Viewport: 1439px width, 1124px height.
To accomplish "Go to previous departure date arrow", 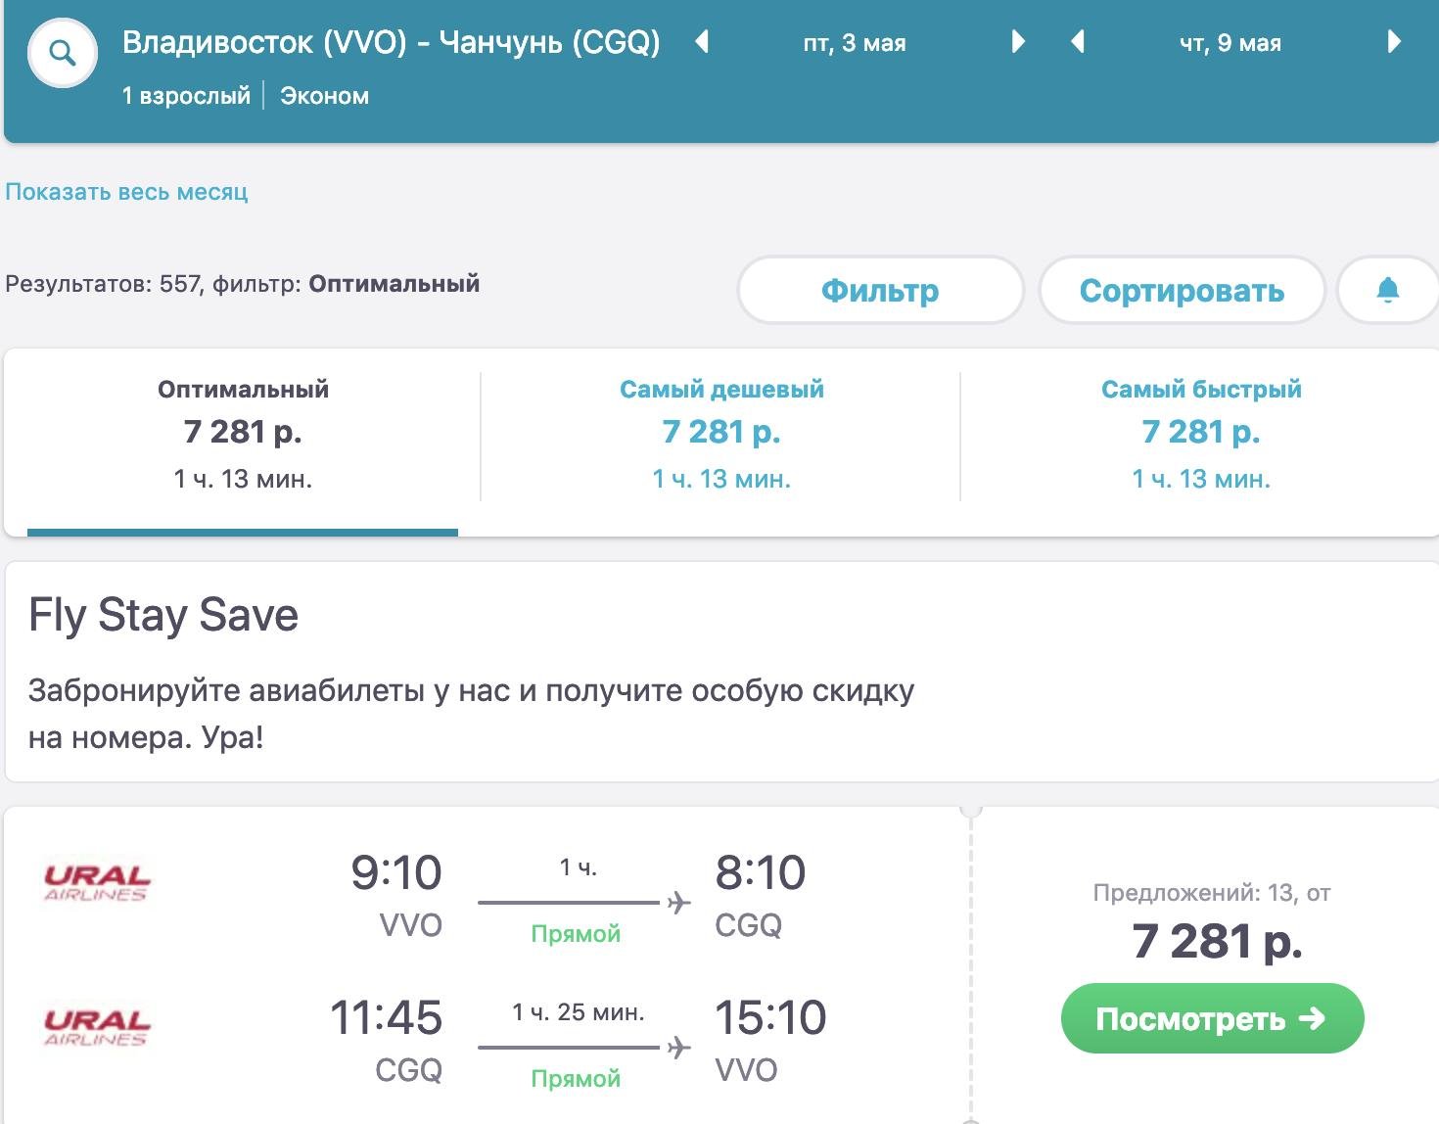I will (701, 42).
